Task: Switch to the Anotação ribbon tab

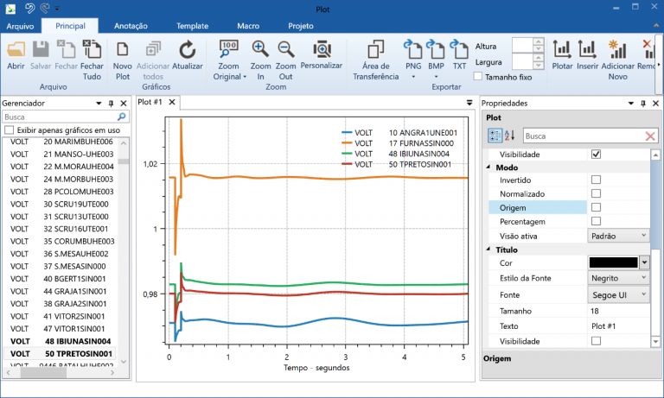Action: tap(131, 26)
